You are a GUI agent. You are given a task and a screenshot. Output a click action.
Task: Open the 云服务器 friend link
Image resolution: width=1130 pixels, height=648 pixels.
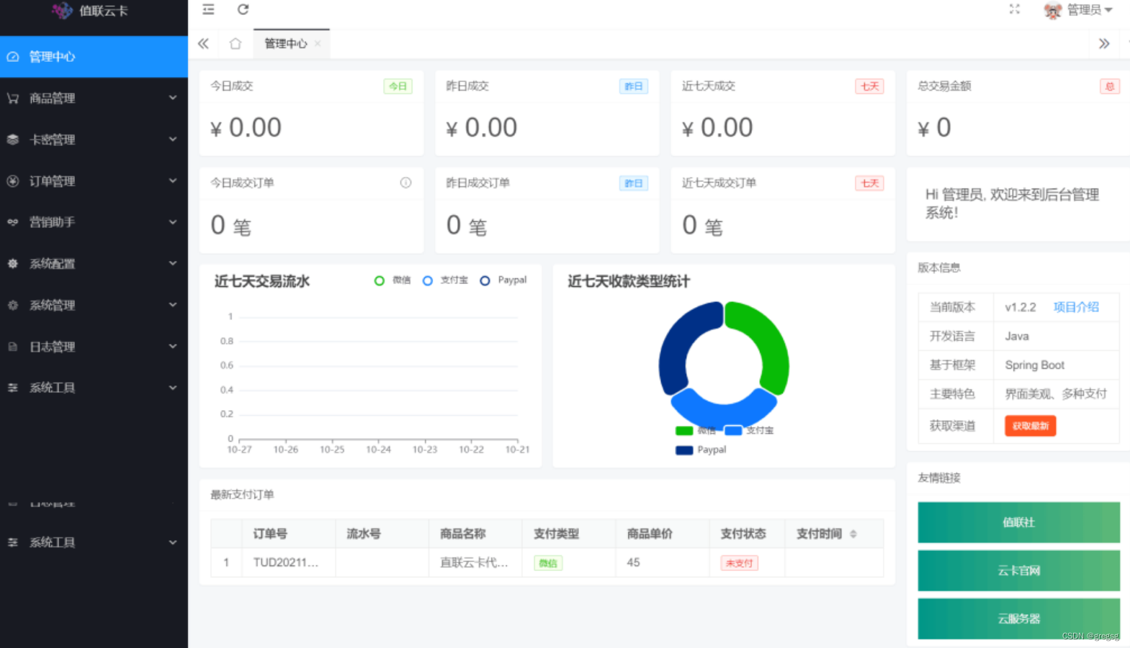click(x=1018, y=619)
